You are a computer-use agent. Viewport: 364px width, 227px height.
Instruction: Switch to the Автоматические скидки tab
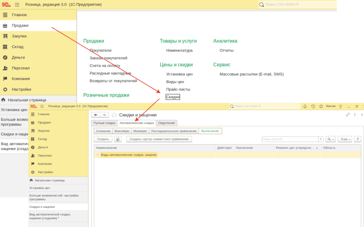[x=137, y=123]
